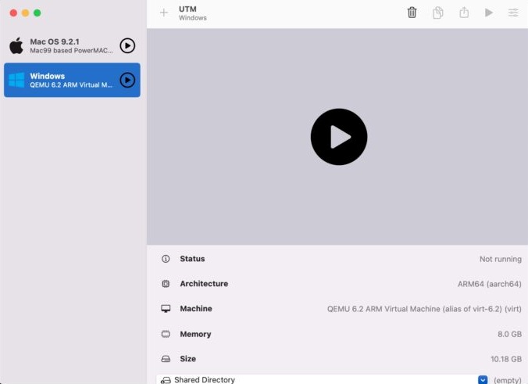This screenshot has height=384, width=528.
Task: Click the '8.0 GB' memory value
Action: pos(509,334)
